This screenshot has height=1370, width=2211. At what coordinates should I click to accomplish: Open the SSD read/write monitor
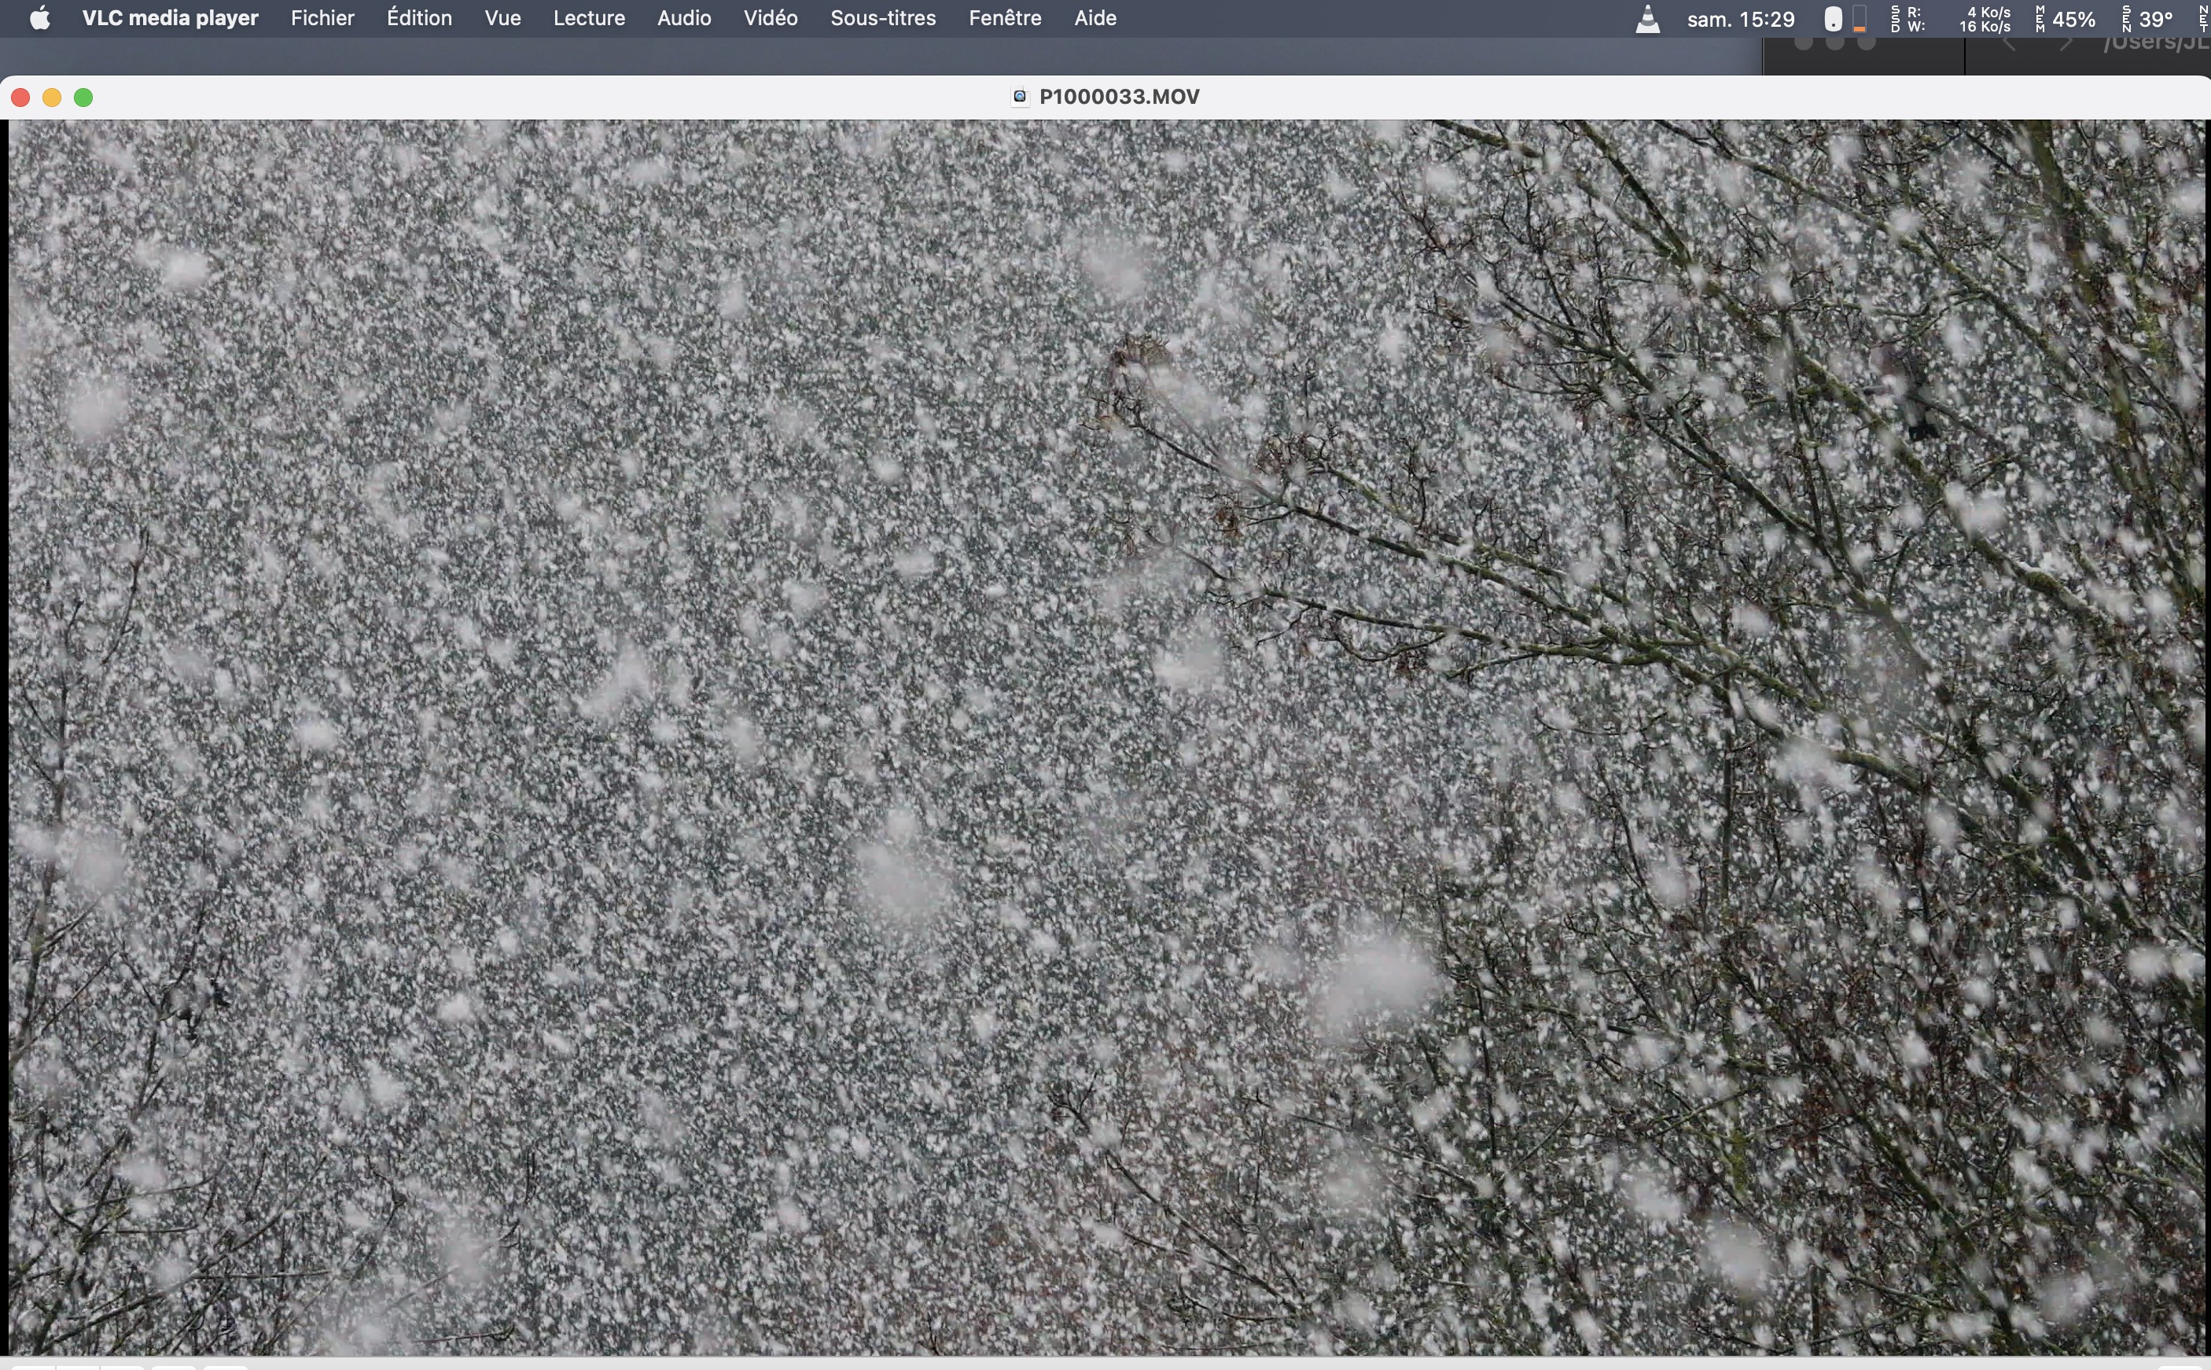tap(1951, 19)
